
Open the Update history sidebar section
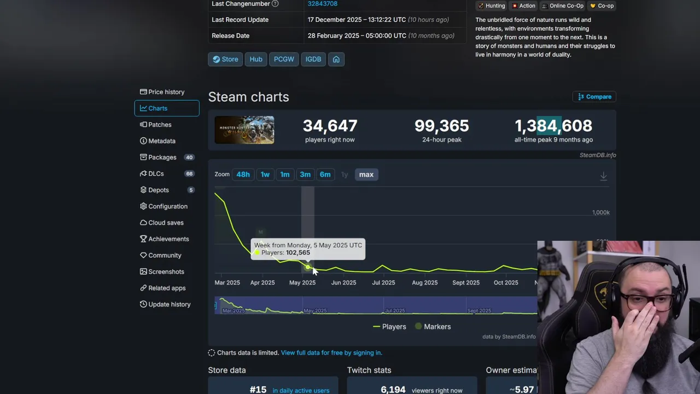click(167, 304)
